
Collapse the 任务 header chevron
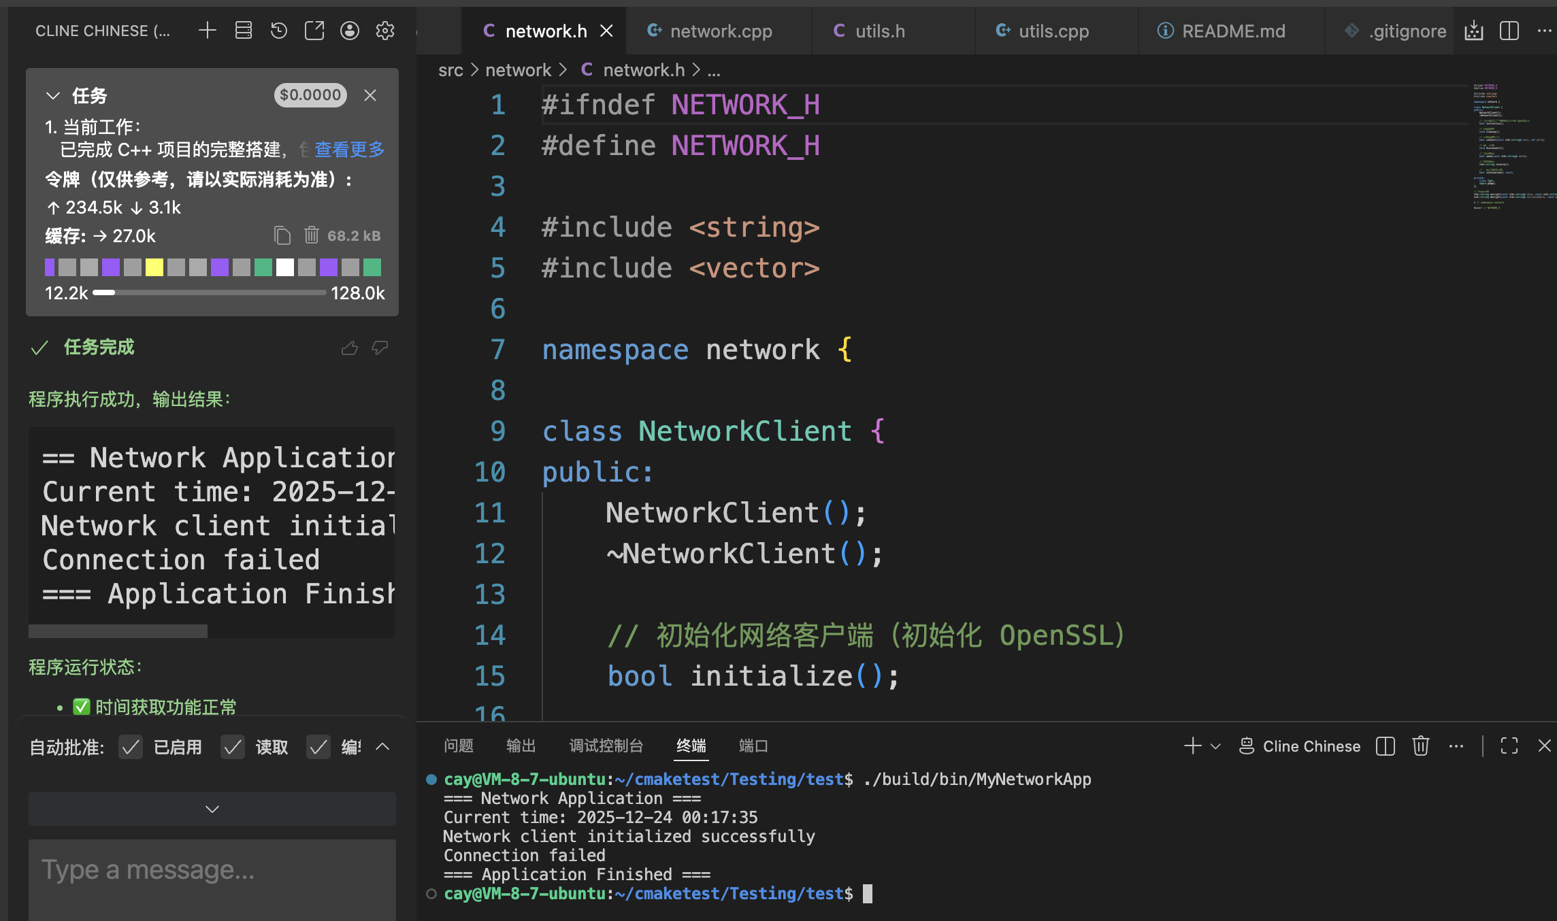click(x=53, y=96)
